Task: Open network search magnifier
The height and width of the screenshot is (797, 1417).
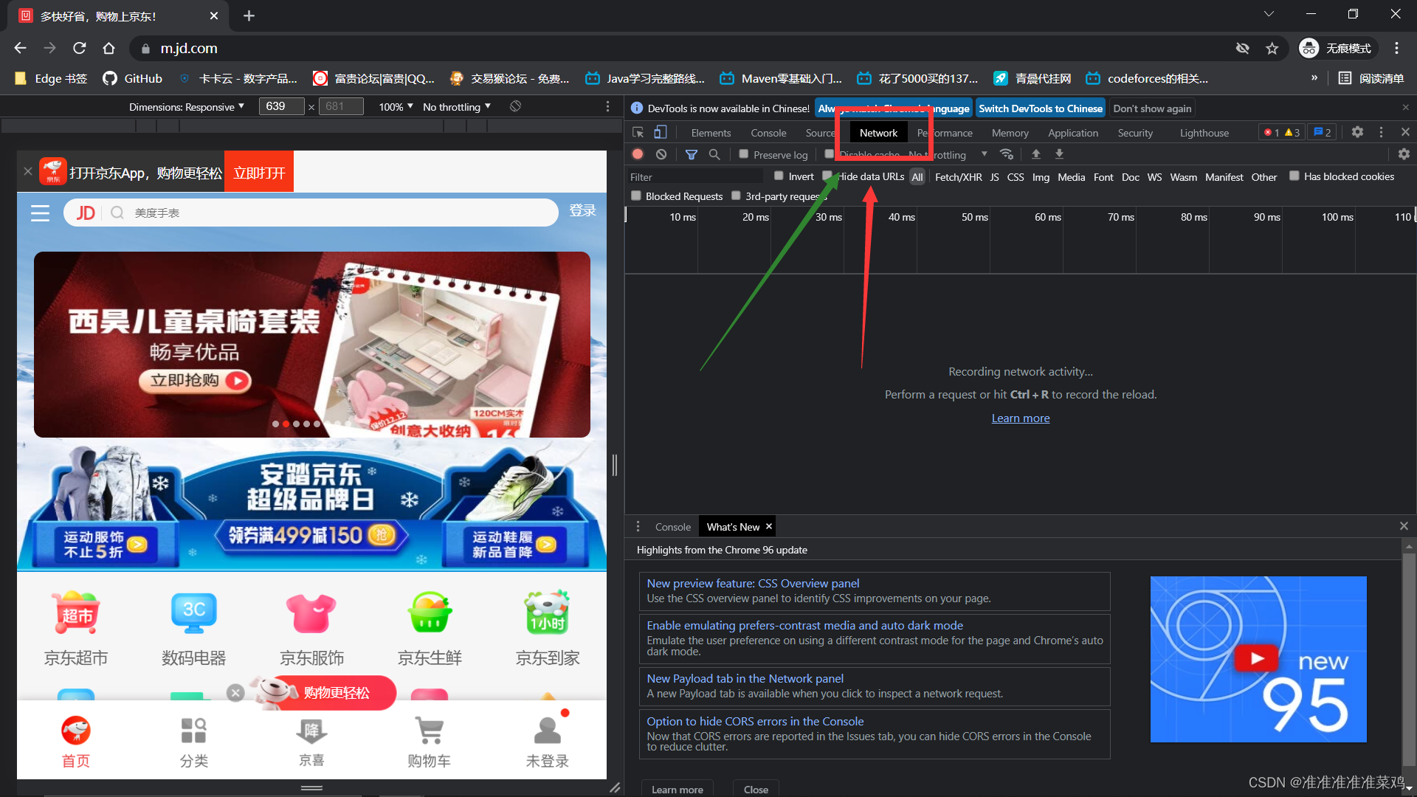Action: pyautogui.click(x=714, y=154)
